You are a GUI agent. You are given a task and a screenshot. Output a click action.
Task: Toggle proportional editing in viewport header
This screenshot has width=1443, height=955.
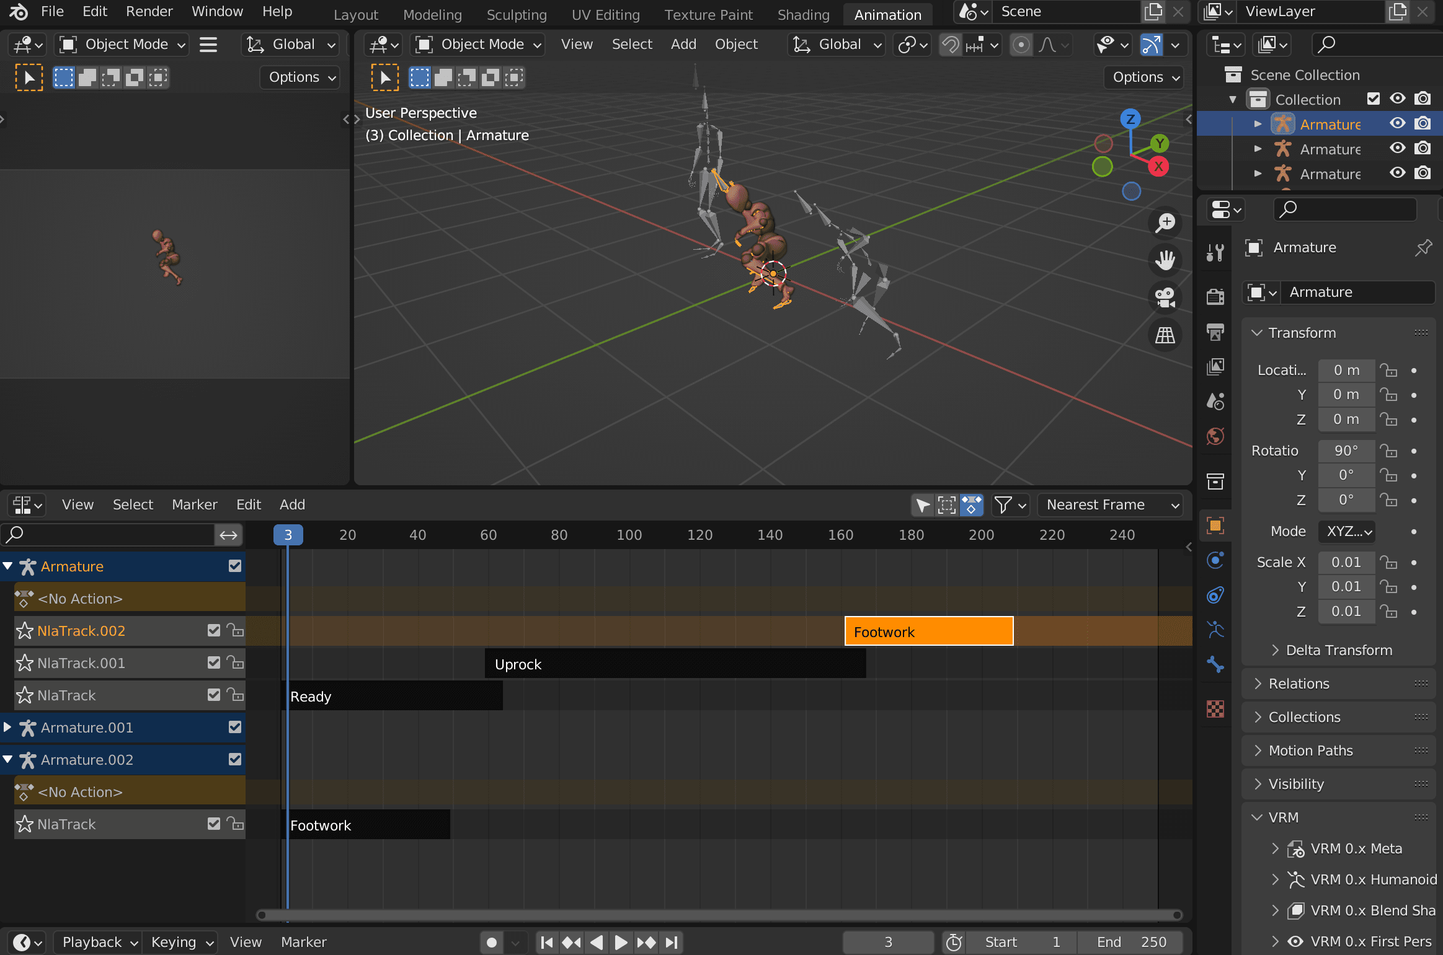pyautogui.click(x=1021, y=45)
